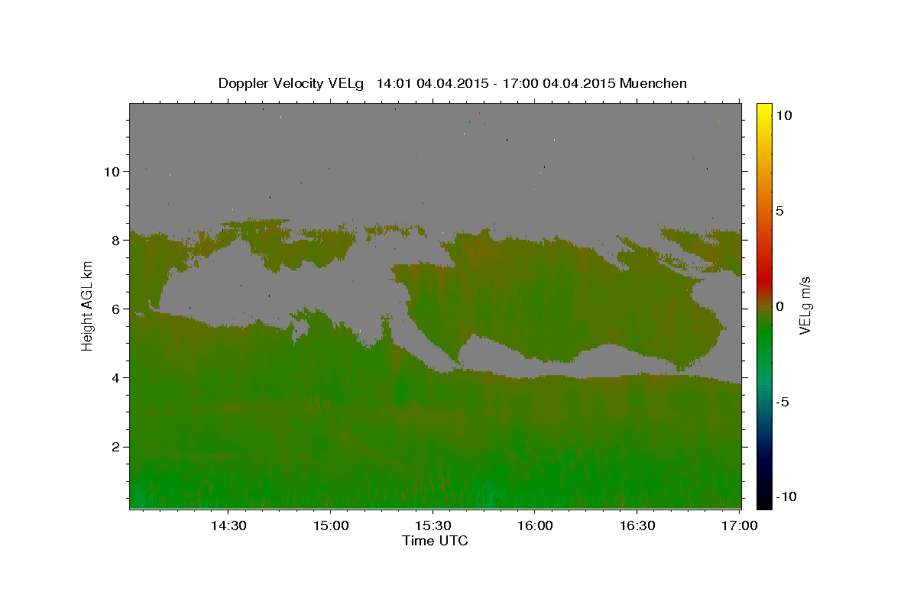Click the height tick label 2
This screenshot has height=611, width=917.
pos(115,447)
